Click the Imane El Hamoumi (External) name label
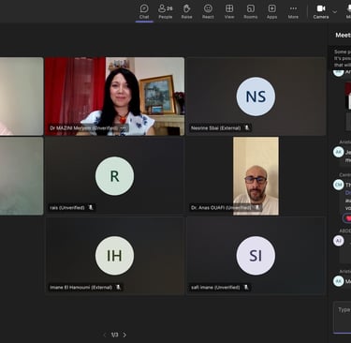The width and height of the screenshot is (351, 343). [80, 287]
